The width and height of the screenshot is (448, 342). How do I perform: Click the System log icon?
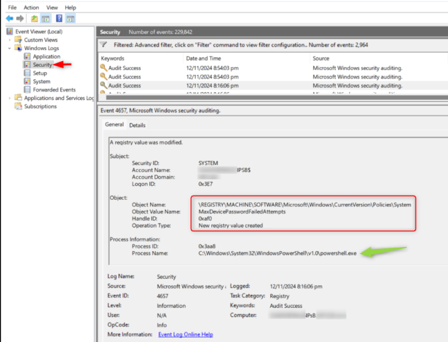[x=27, y=81]
